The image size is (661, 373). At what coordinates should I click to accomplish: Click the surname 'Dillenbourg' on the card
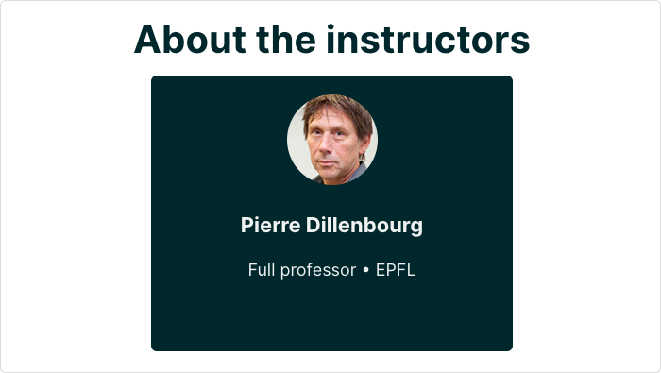364,226
